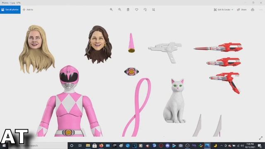Click the See all photos button
Viewport: 265px width, 149px height.
[x=10, y=10]
